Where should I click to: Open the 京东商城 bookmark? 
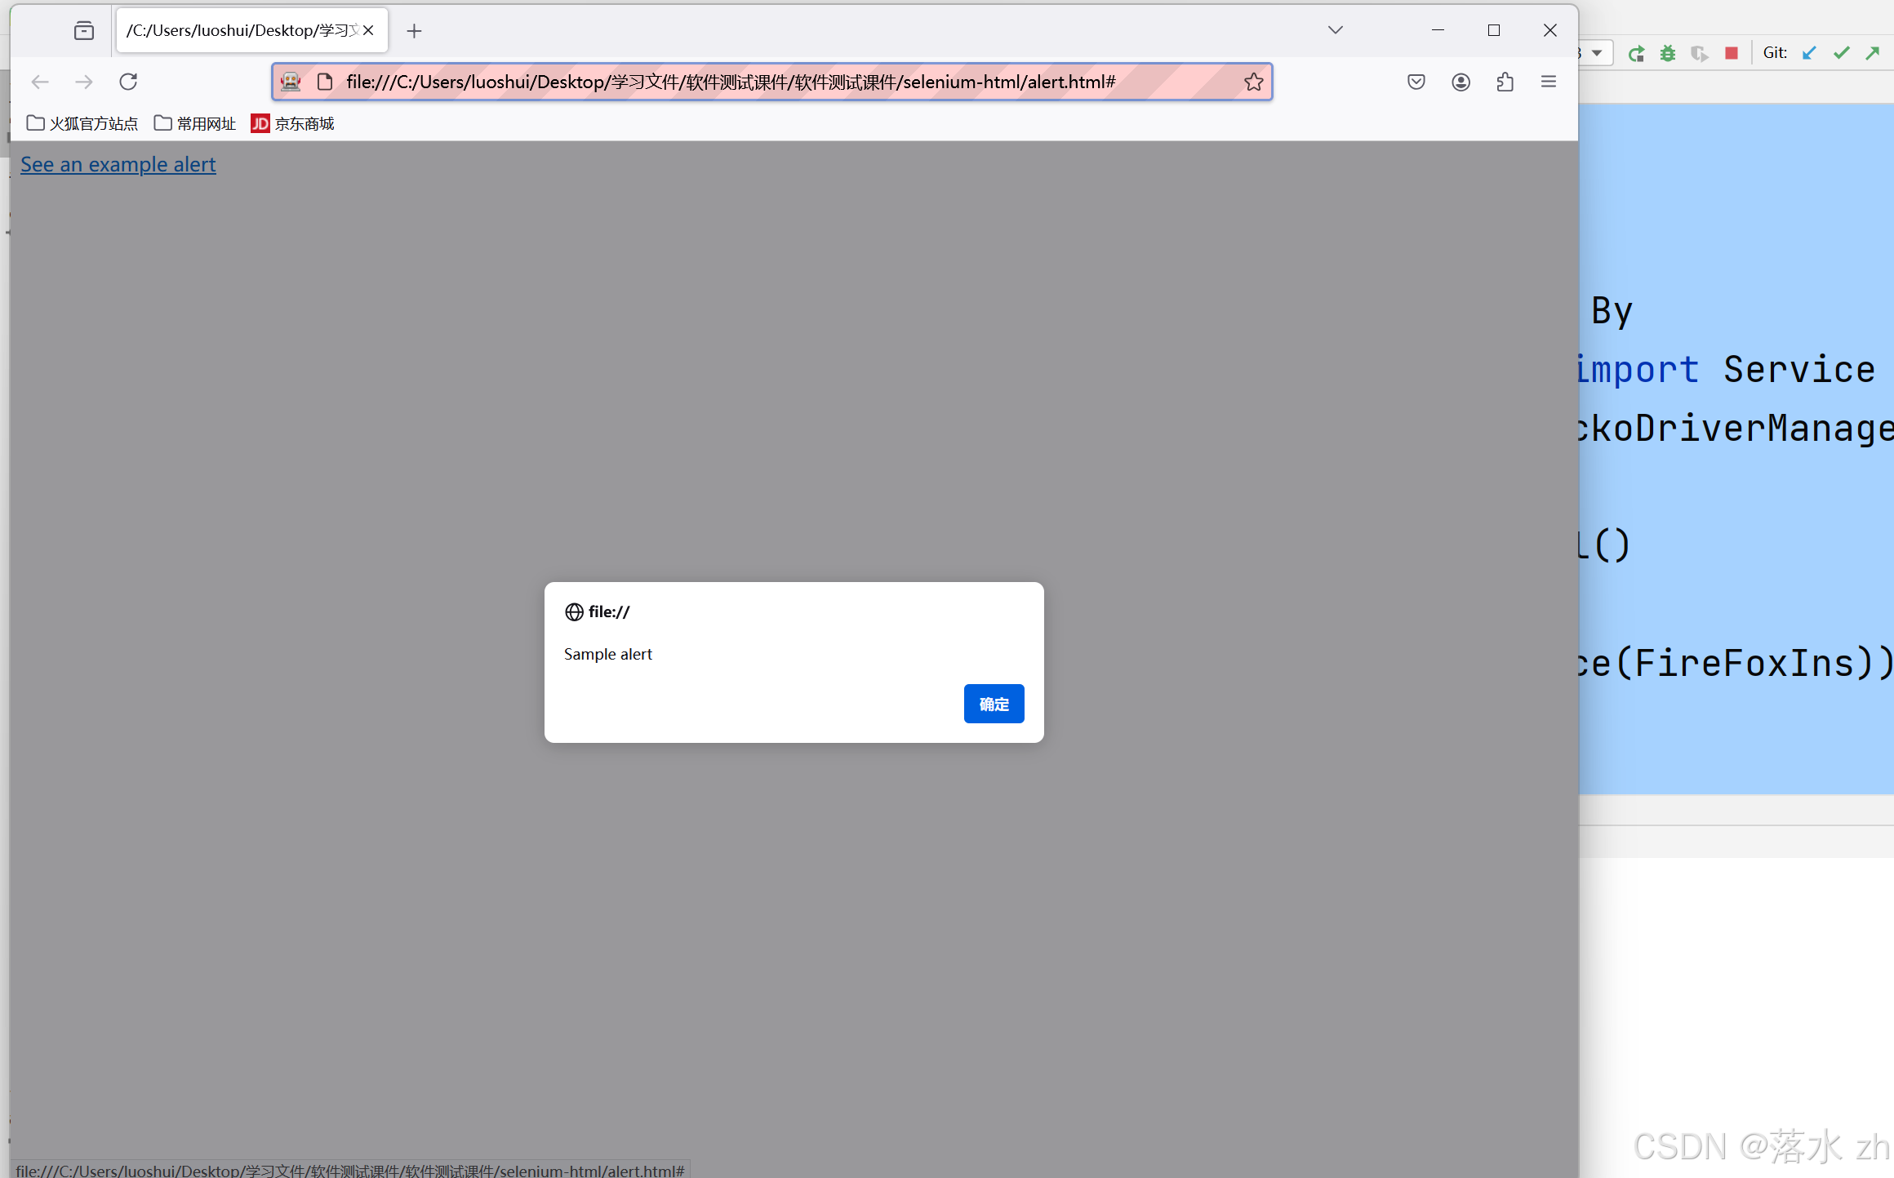[293, 123]
